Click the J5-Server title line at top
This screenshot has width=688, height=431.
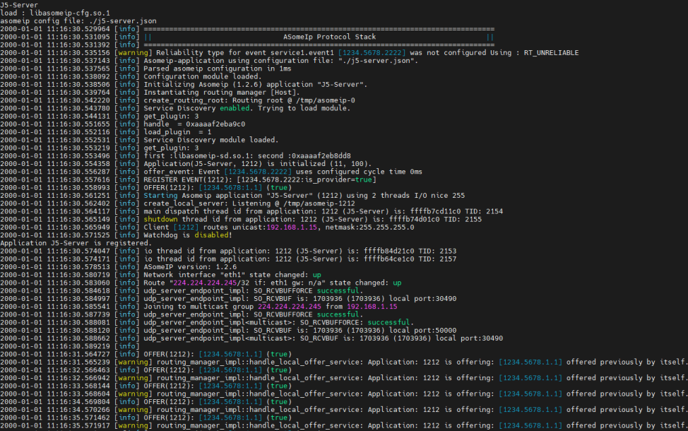pyautogui.click(x=19, y=6)
